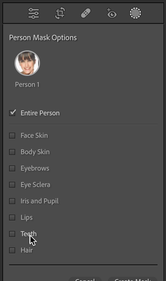
Task: Tick the Lips checkbox
Action: 12,218
